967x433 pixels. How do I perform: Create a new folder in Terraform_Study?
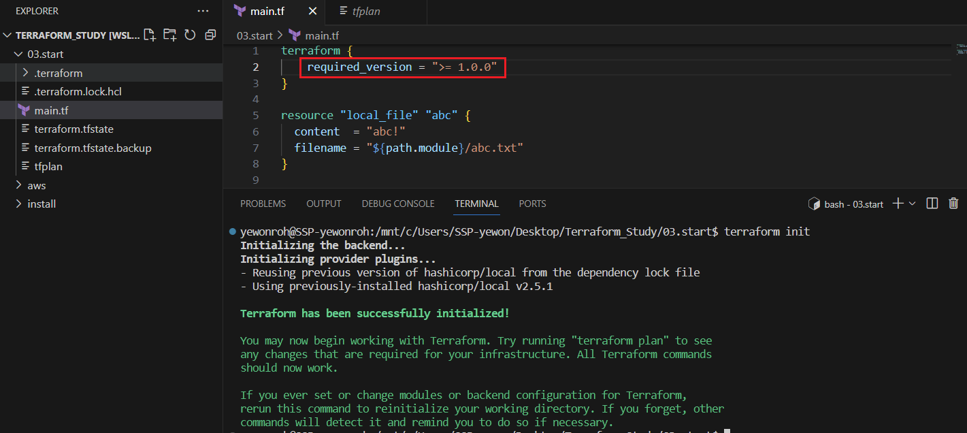click(170, 35)
